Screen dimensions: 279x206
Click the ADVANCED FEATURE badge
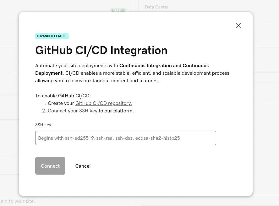pos(52,36)
